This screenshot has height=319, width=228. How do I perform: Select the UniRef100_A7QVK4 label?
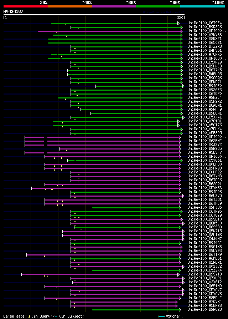tap(204, 302)
